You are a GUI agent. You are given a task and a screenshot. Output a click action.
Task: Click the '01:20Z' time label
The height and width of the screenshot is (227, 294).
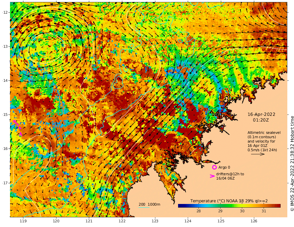point(261,120)
